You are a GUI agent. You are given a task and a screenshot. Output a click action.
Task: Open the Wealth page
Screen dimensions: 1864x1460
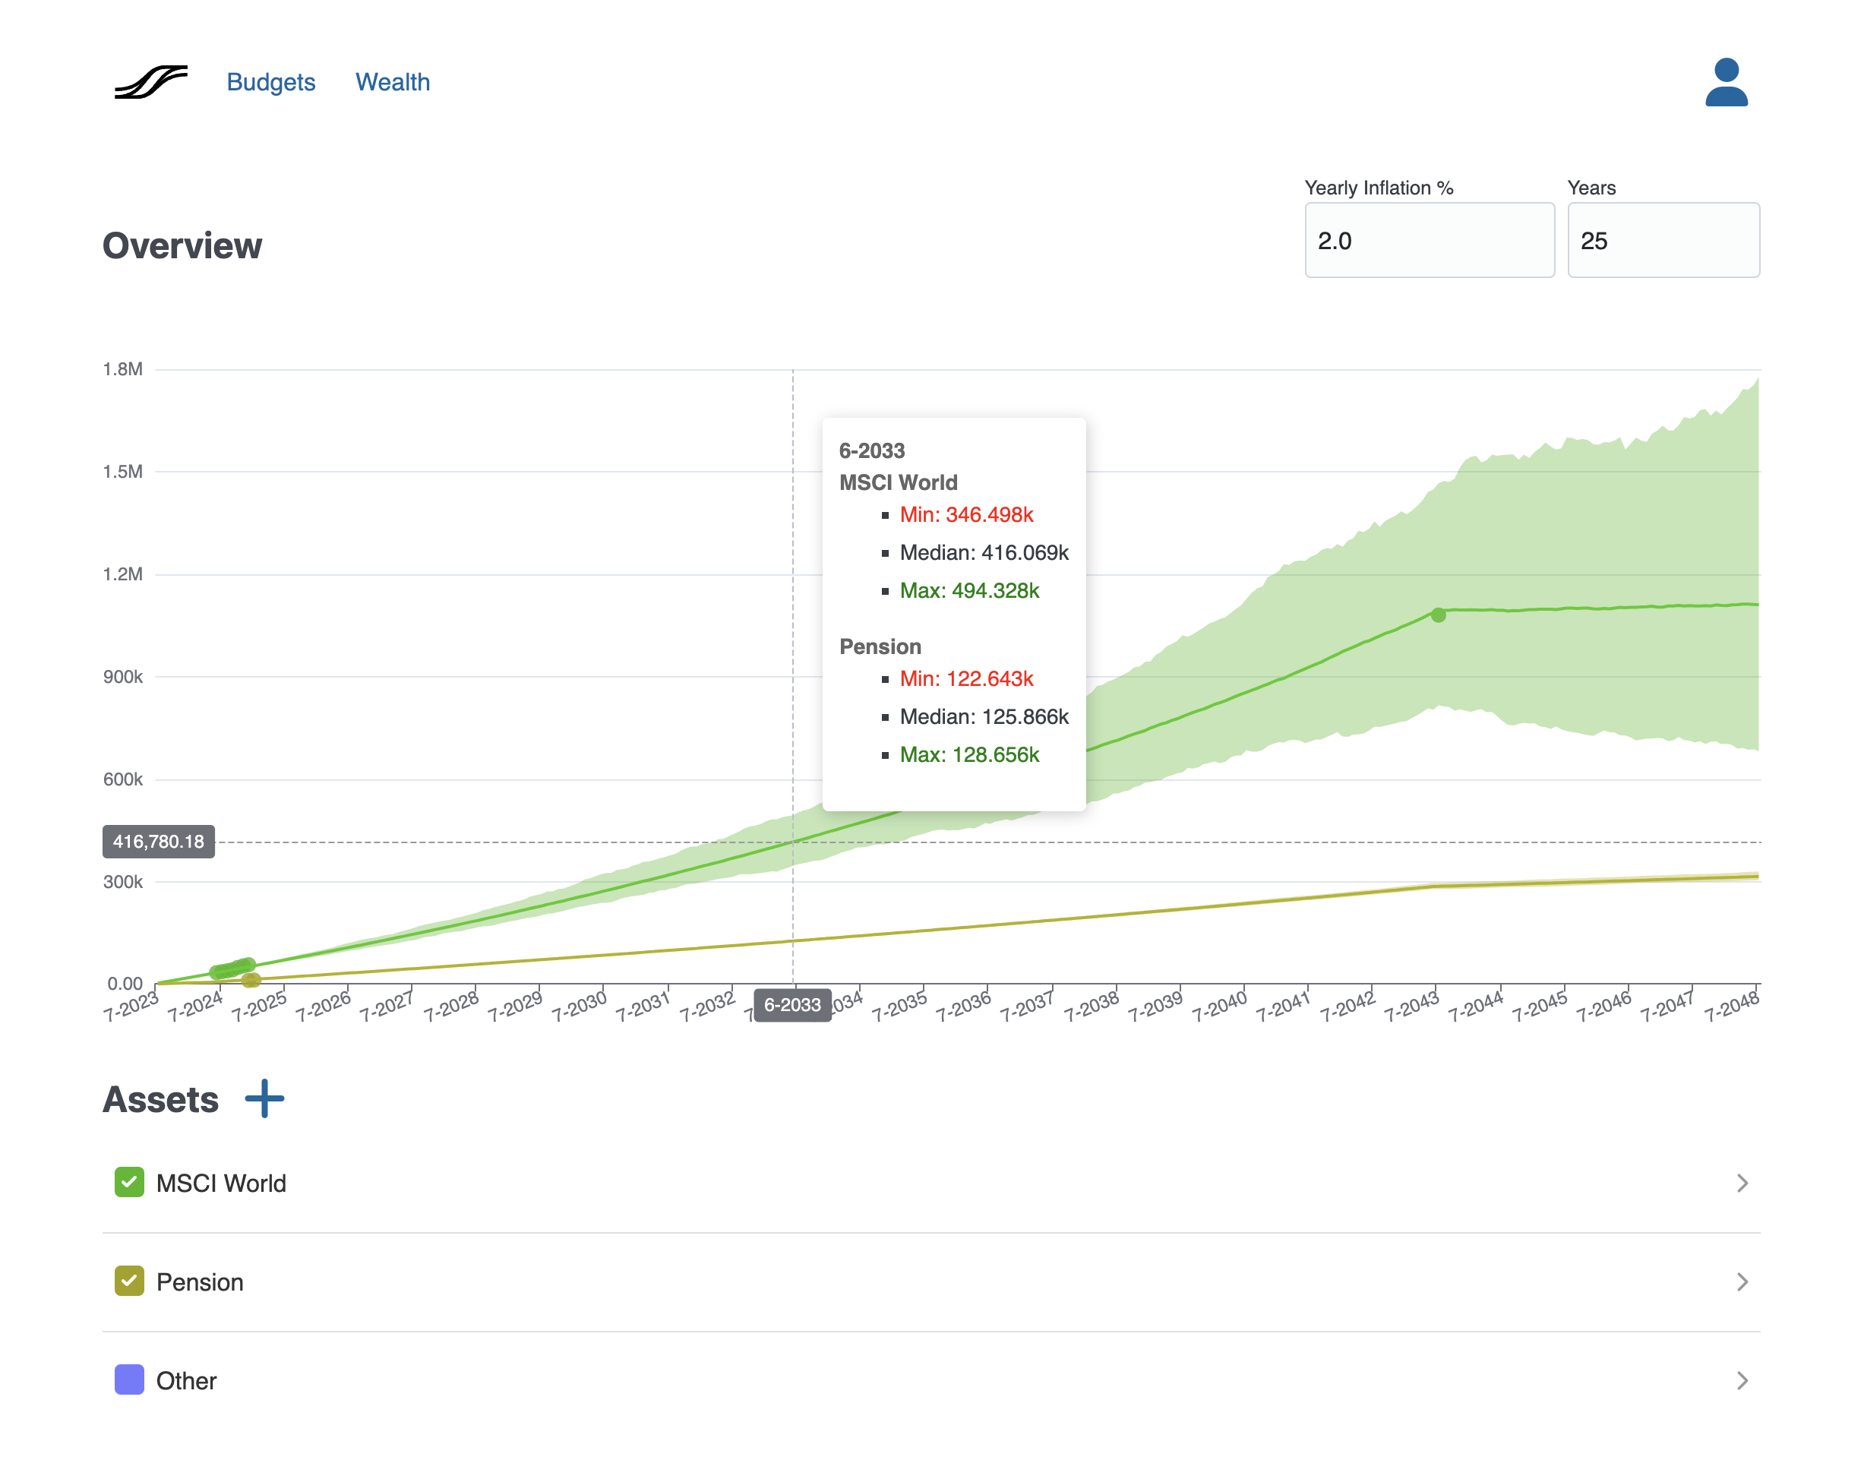(392, 82)
